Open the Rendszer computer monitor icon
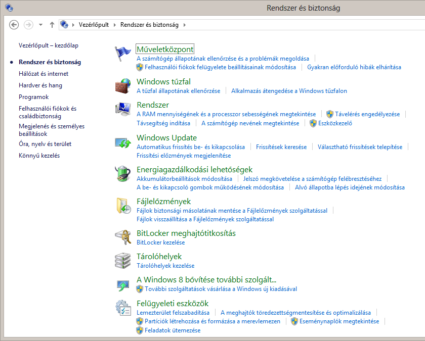This screenshot has width=425, height=341. [x=122, y=109]
